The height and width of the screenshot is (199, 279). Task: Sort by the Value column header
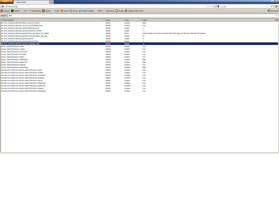(x=208, y=20)
